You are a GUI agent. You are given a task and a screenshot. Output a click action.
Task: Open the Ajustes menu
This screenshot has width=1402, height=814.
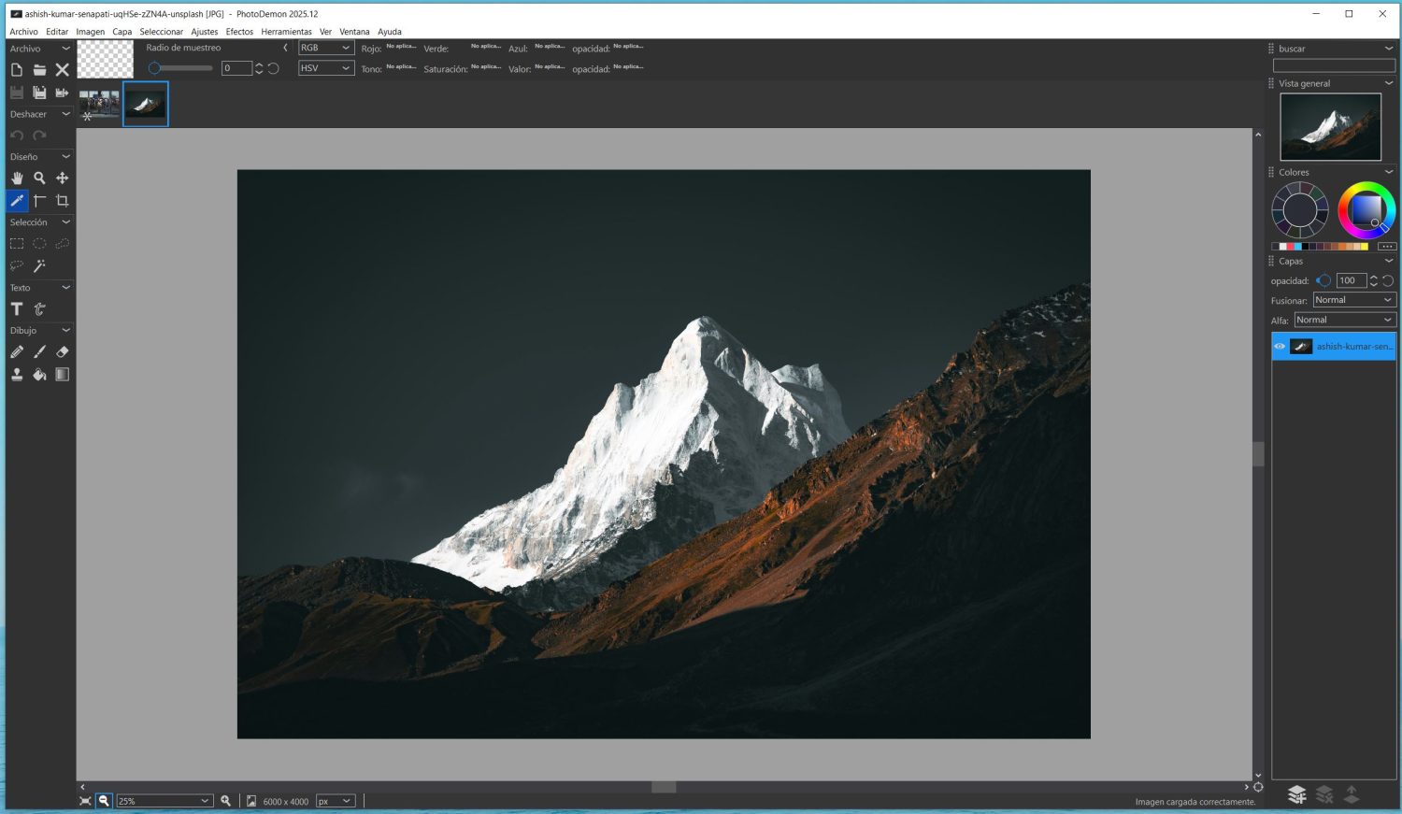204,32
